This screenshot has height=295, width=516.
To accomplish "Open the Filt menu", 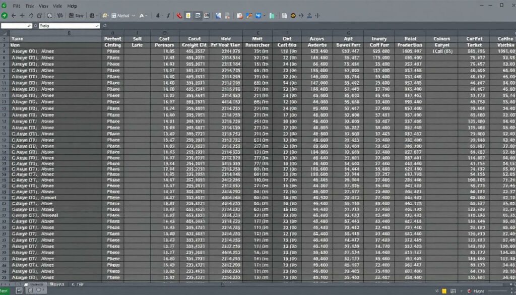I will 16,6.
